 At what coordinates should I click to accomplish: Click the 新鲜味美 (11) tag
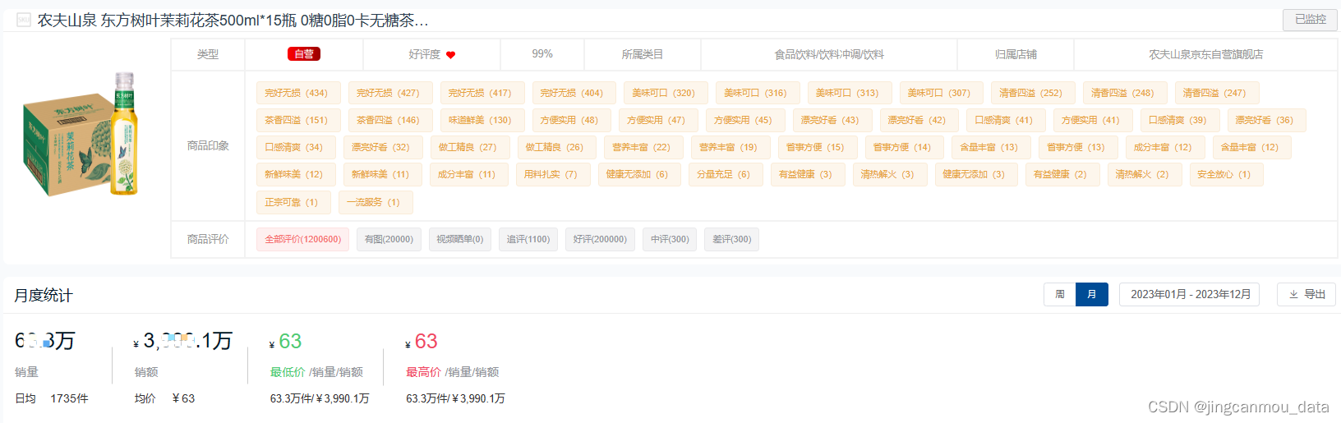coord(381,174)
